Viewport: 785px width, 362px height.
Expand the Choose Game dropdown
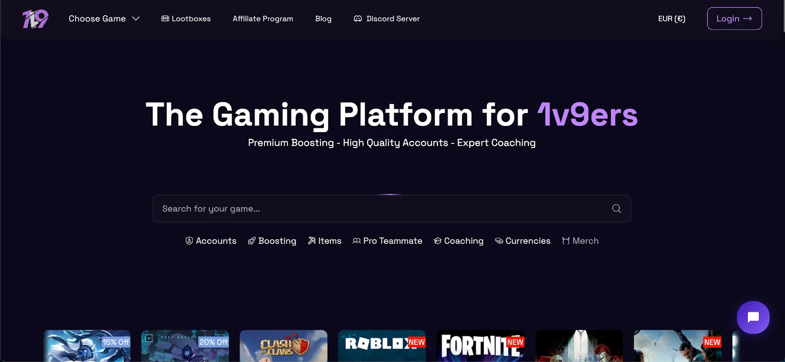click(104, 19)
